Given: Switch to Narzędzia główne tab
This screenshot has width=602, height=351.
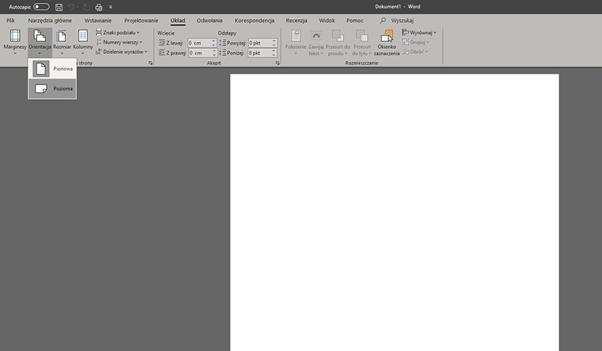Looking at the screenshot, I should [x=50, y=21].
